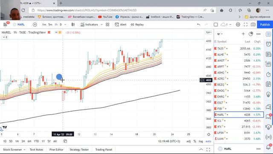Open the calendar grid sidebar icon
This screenshot has width=273, height=154.
tap(268, 84)
